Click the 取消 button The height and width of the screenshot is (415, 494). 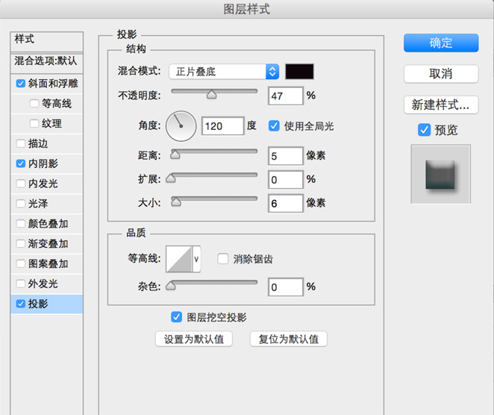(440, 74)
